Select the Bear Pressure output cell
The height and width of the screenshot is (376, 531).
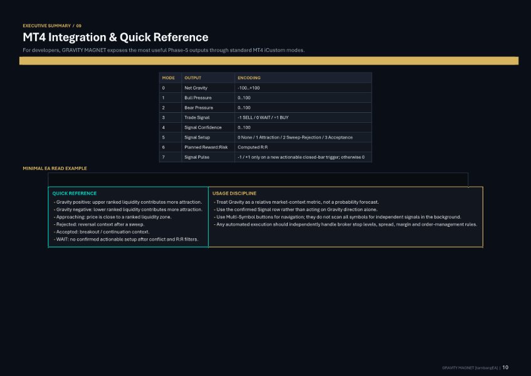coord(208,108)
